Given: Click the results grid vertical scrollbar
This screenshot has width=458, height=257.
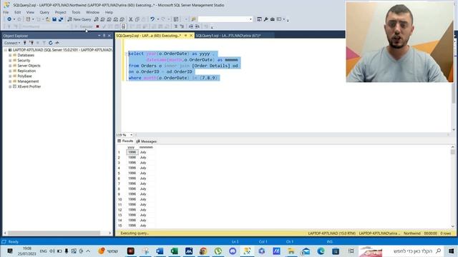Looking at the screenshot, I should coord(453,186).
